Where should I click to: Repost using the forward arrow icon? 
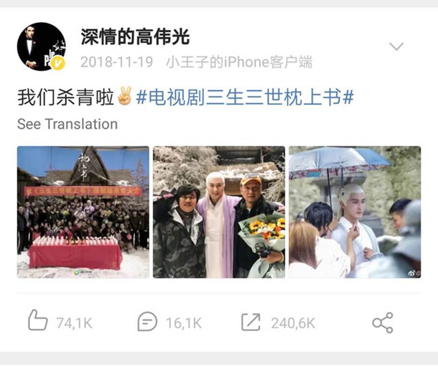click(x=251, y=322)
